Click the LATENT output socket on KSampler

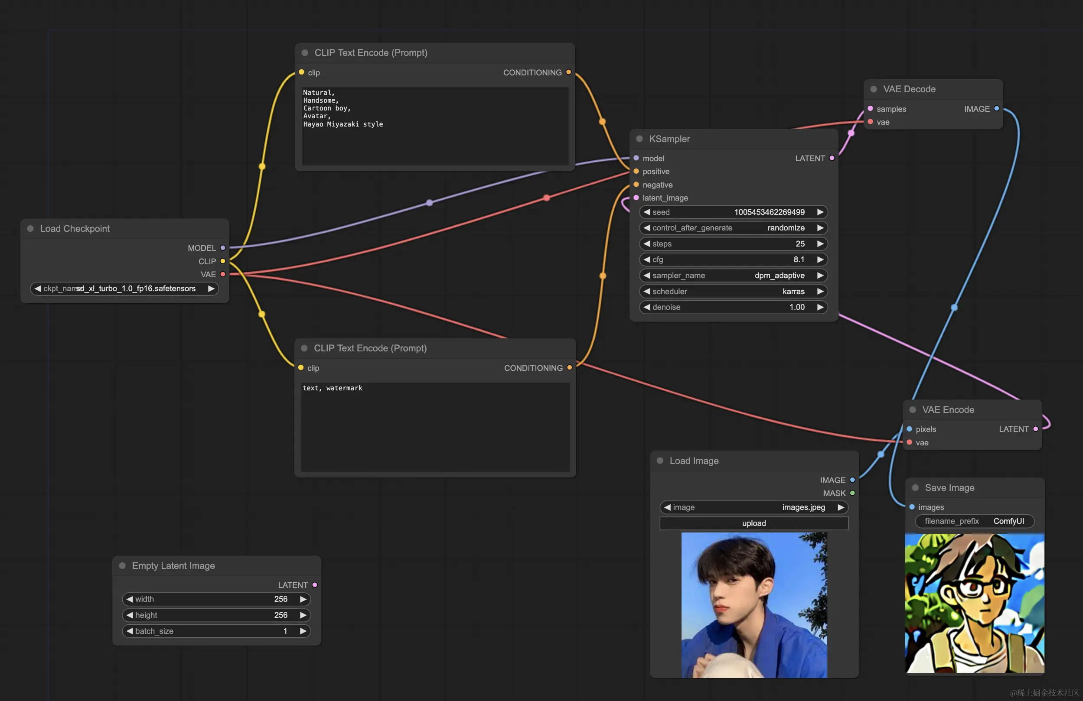[832, 158]
